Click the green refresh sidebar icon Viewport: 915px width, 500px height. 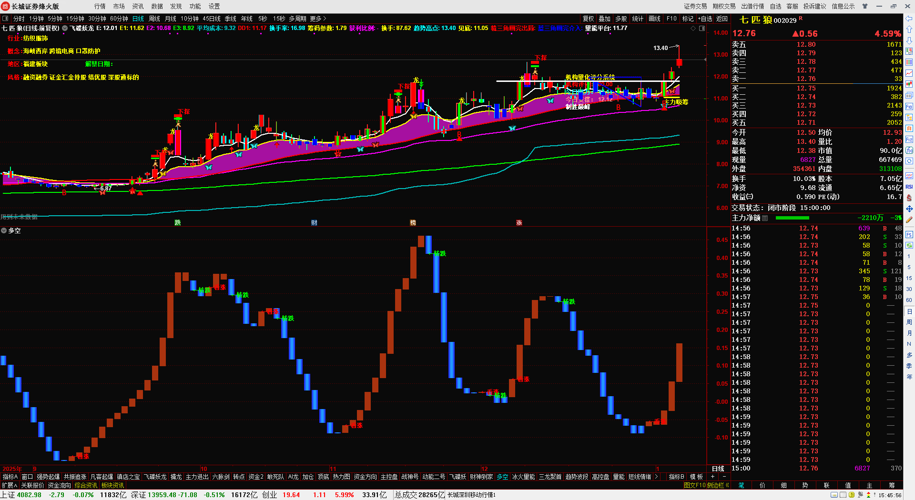click(x=909, y=246)
